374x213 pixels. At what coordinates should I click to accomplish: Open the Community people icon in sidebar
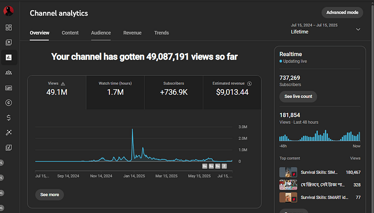[x=9, y=72]
